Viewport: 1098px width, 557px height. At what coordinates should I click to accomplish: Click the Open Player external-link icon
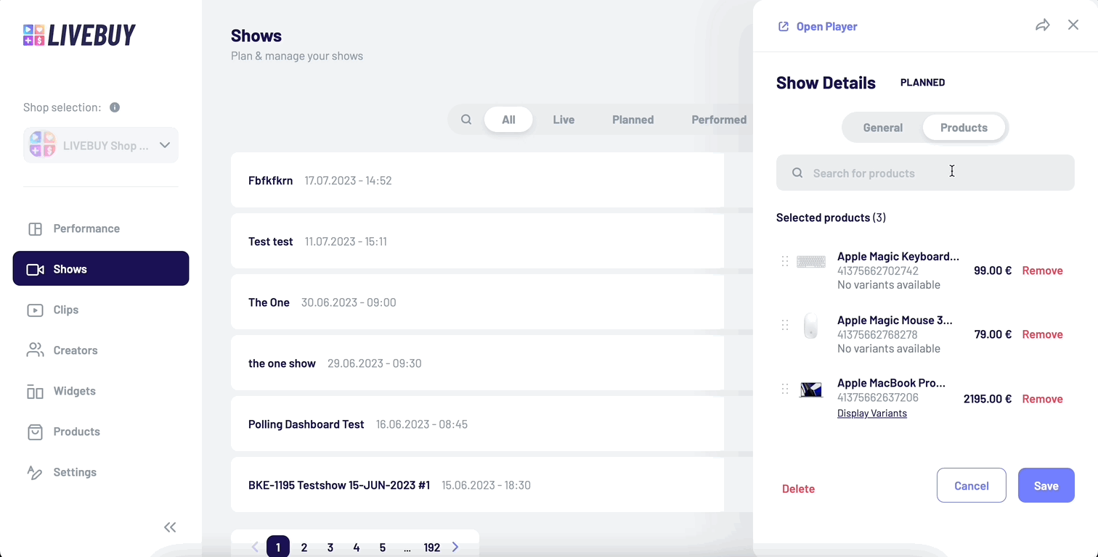(783, 25)
